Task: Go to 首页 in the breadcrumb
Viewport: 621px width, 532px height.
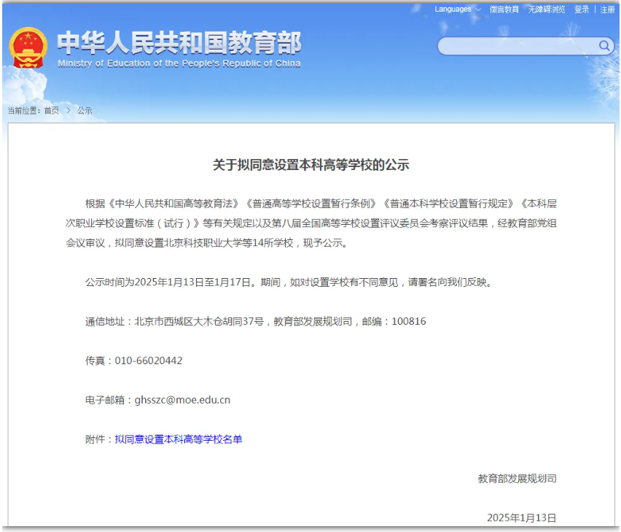Action: (52, 111)
